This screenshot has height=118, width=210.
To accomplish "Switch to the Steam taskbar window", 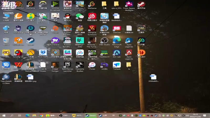I will coord(91,115).
